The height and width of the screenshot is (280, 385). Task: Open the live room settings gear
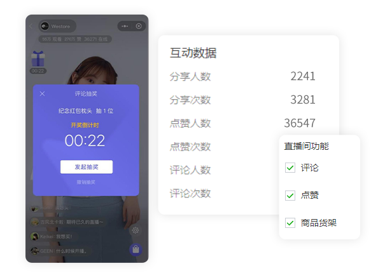click(x=136, y=230)
